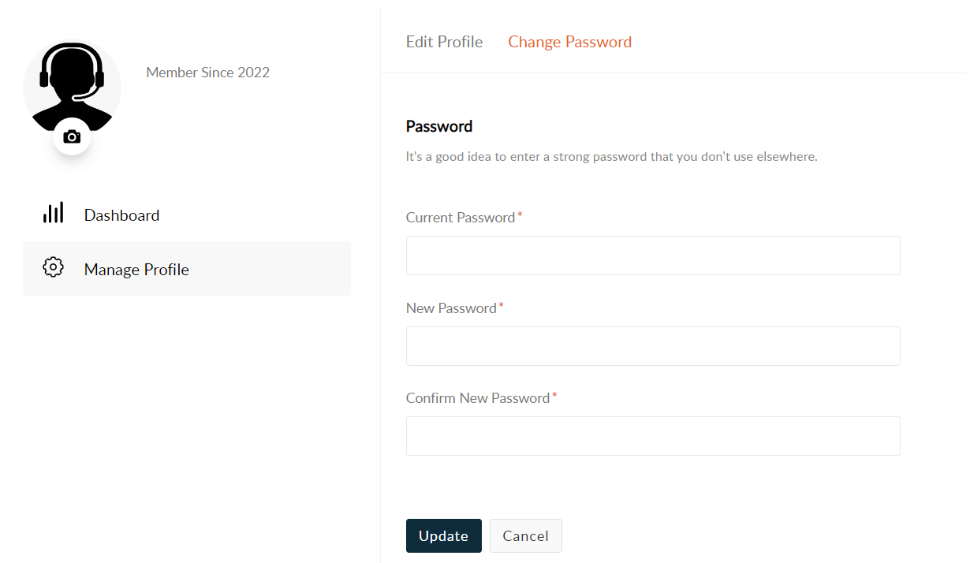The image size is (970, 563).
Task: Click the Member Since 2022 text
Action: point(207,73)
